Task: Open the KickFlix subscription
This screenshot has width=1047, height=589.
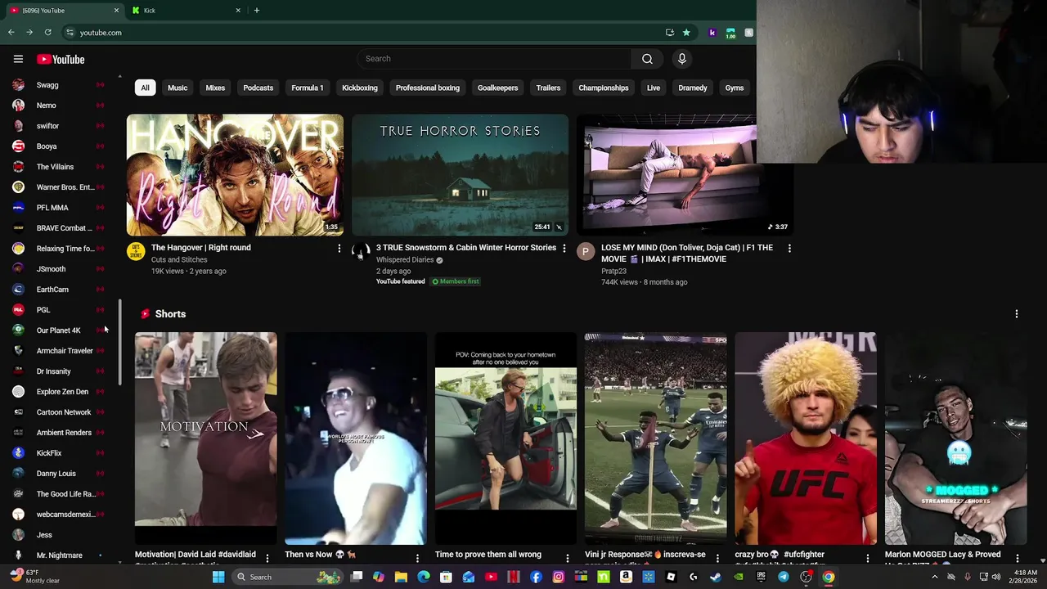Action: (x=57, y=453)
